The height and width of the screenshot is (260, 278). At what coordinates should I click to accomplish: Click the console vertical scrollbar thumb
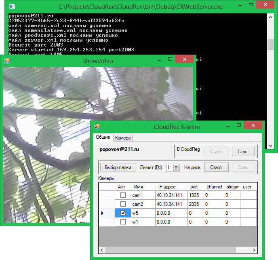click(270, 44)
